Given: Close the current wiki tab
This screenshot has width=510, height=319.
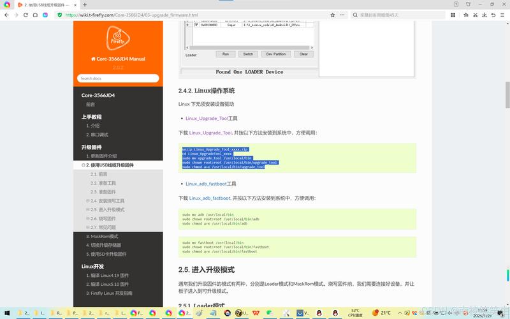Looking at the screenshot, I should pyautogui.click(x=75, y=5).
